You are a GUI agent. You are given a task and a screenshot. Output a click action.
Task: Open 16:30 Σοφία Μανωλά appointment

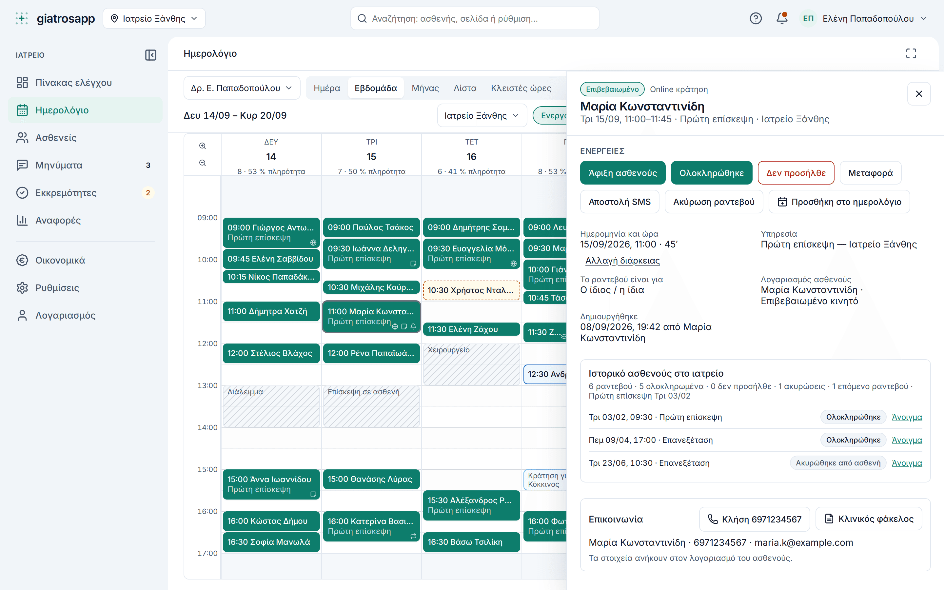(271, 542)
